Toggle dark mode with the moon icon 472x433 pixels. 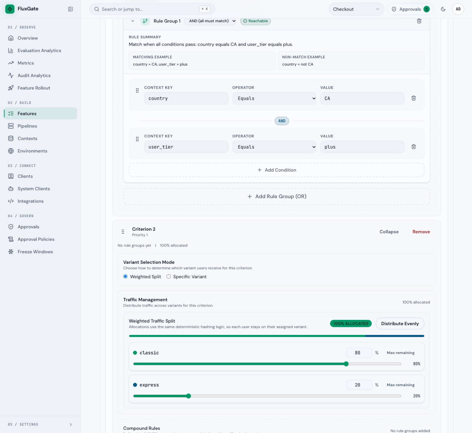point(443,9)
